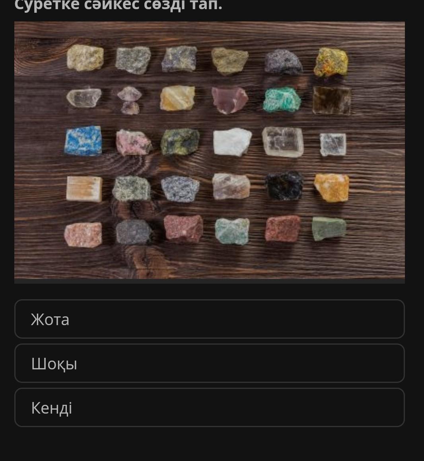Tap the dark brown translucent square mineral
424x461 pixels.
(x=332, y=100)
